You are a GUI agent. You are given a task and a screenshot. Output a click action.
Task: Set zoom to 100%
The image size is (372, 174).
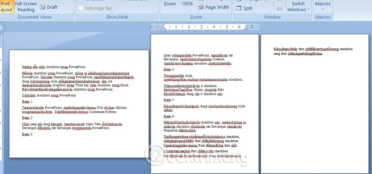click(187, 4)
